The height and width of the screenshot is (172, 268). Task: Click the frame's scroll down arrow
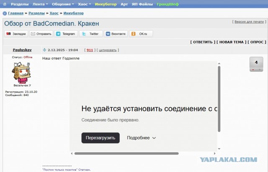[x=219, y=149]
